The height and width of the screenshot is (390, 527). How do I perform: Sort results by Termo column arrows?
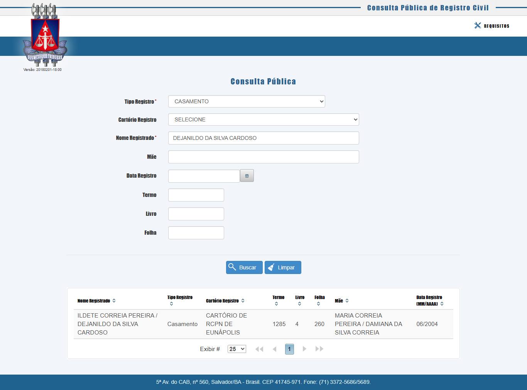click(x=276, y=304)
